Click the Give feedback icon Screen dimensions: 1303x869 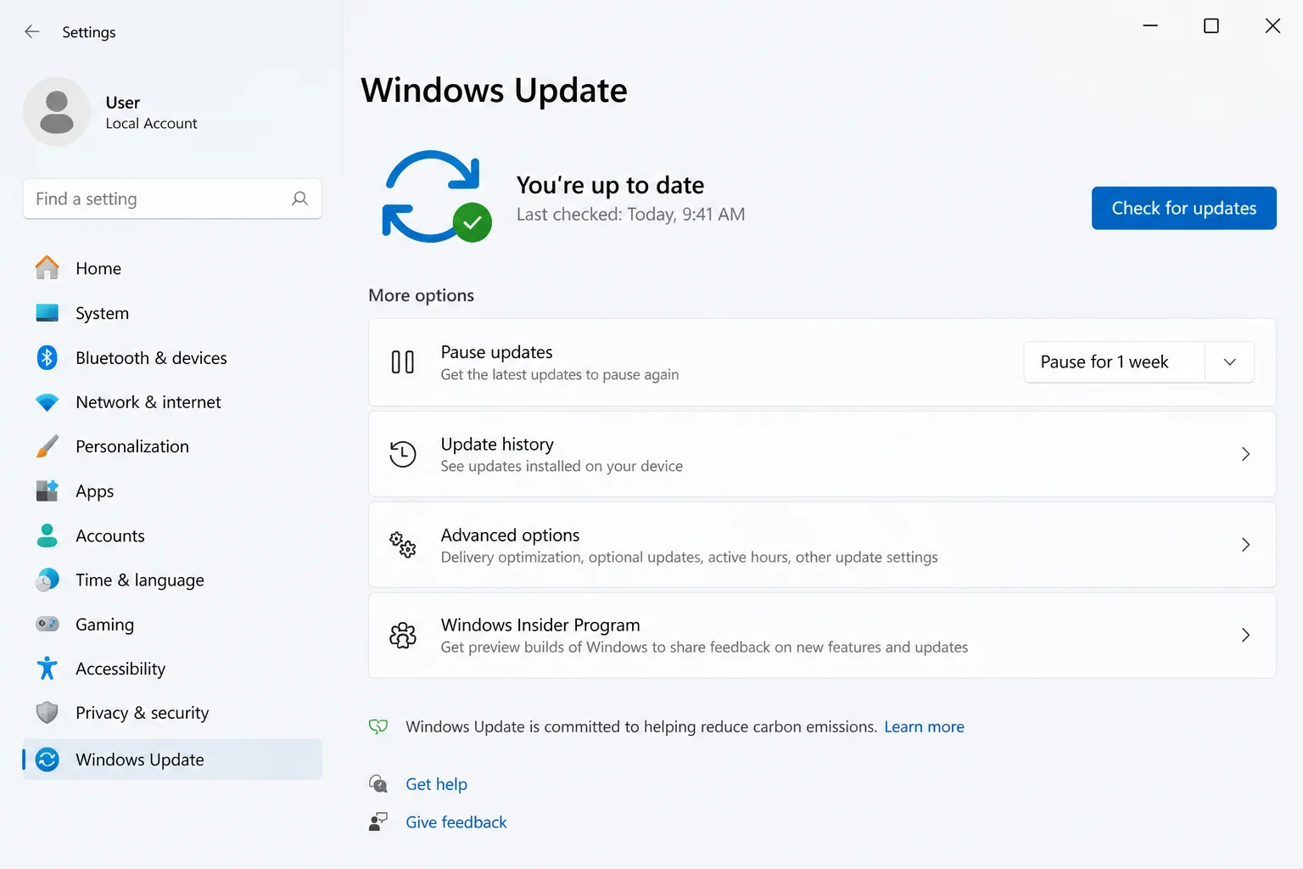(x=378, y=821)
